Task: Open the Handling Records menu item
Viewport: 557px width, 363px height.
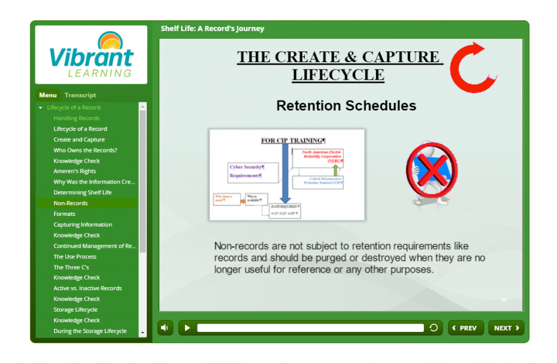Action: (77, 118)
